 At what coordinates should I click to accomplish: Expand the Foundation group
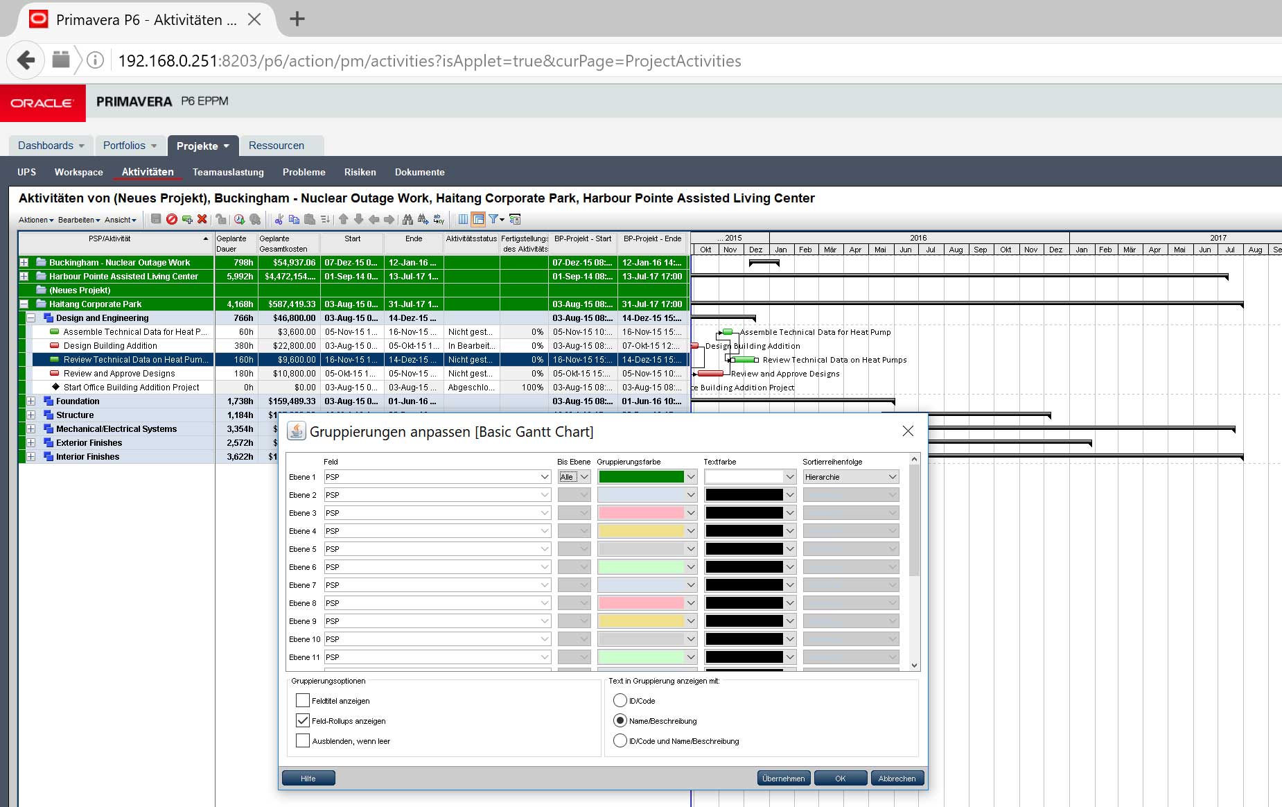pyautogui.click(x=31, y=401)
